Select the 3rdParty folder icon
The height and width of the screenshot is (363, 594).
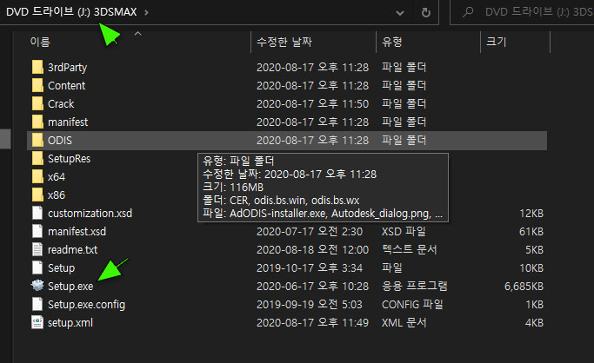click(x=37, y=68)
